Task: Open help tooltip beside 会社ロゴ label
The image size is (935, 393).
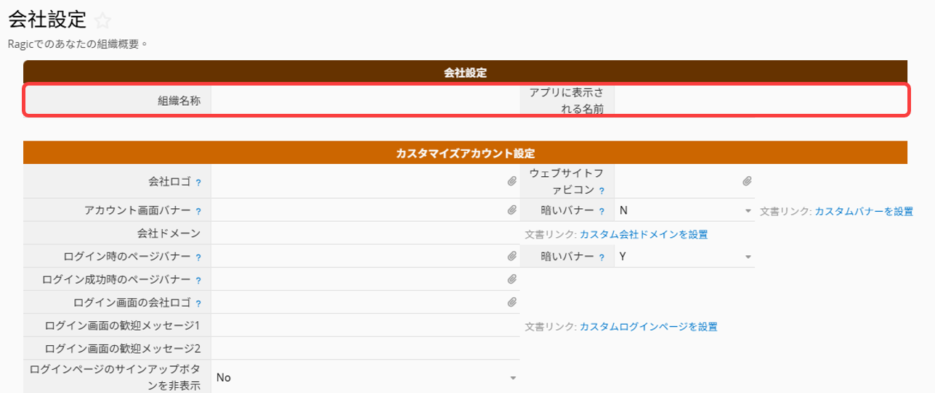Action: tap(198, 183)
